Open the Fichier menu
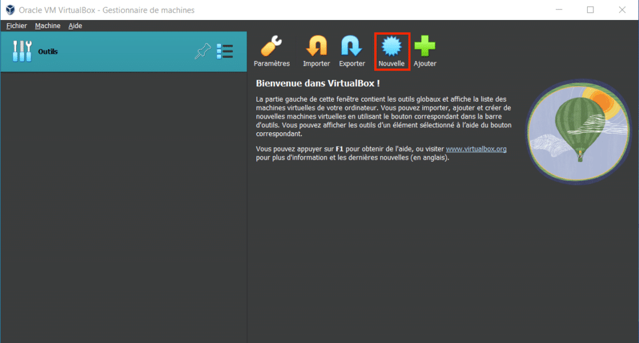Screen dimensions: 639x343 (x=17, y=26)
